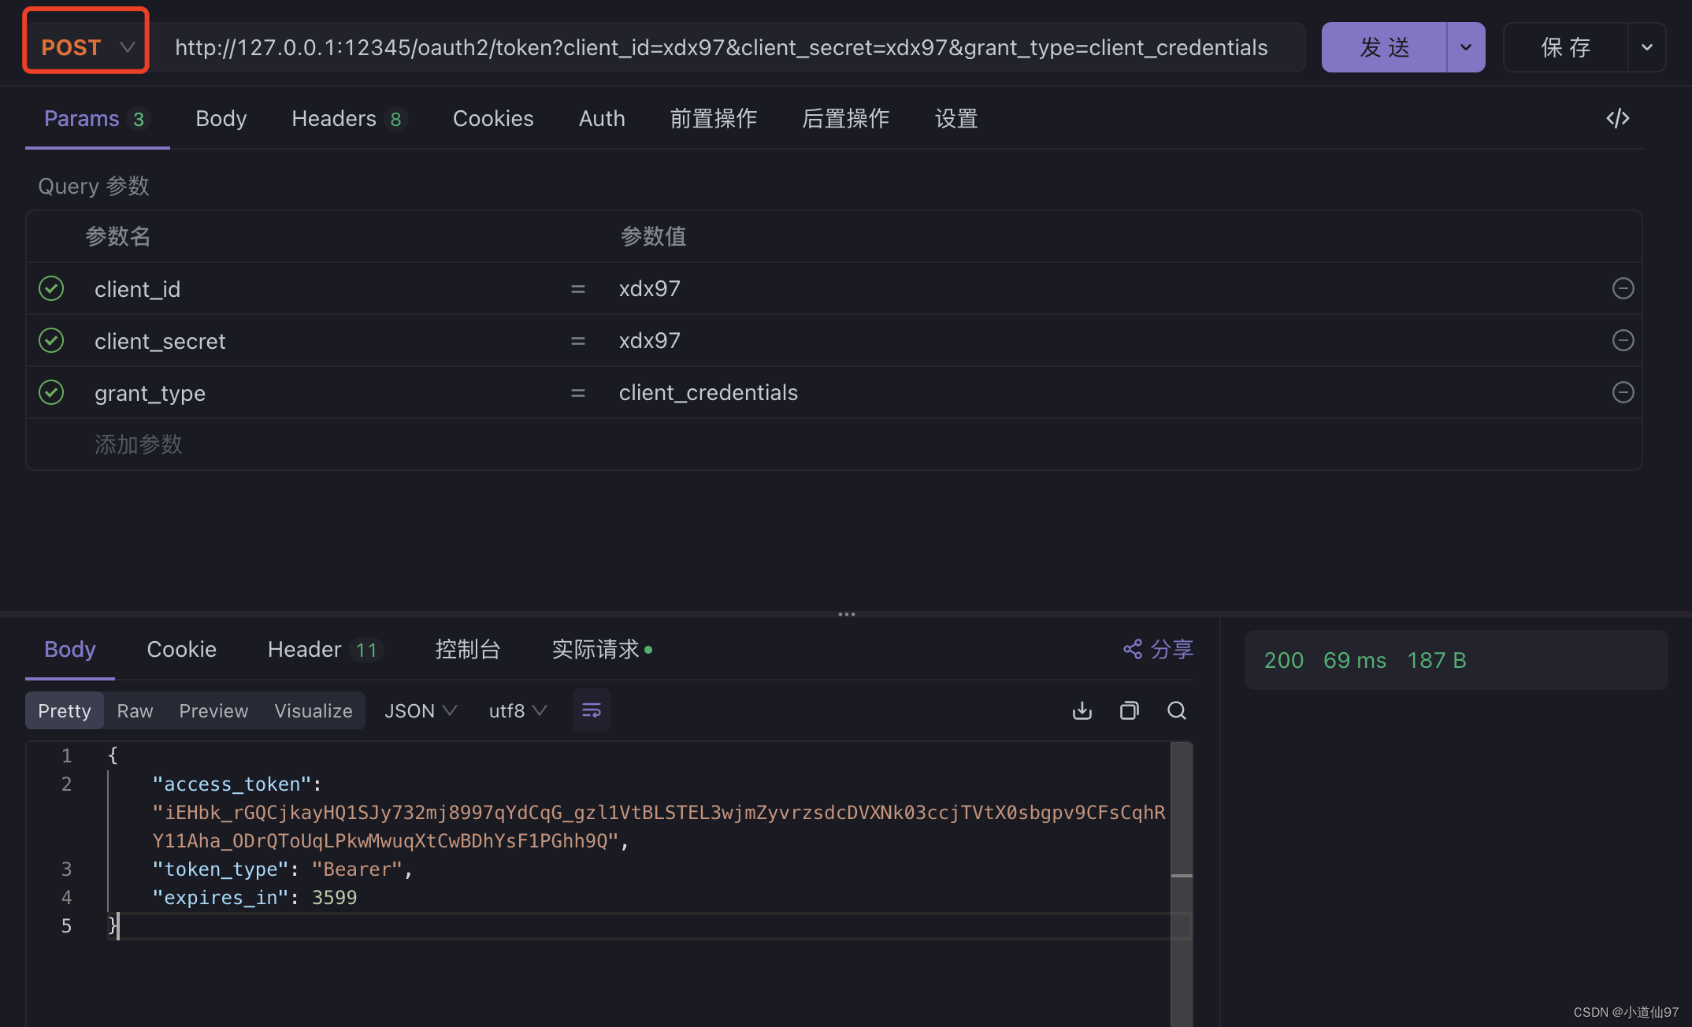Remove the client_secret parameter row

point(1623,340)
